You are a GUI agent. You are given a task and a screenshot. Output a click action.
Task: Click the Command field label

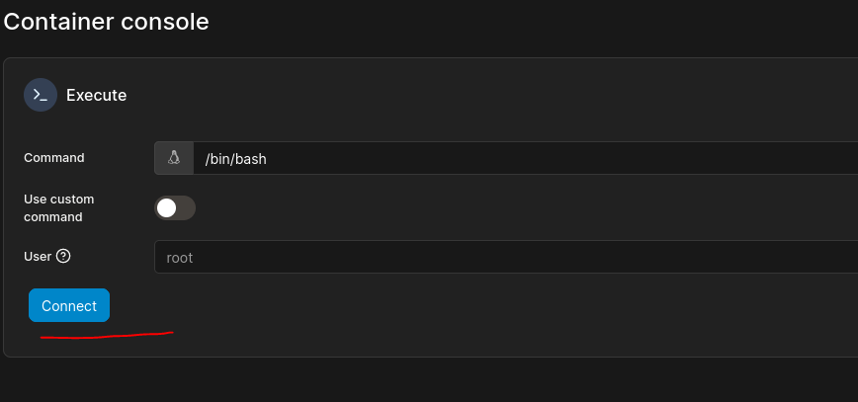coord(54,157)
